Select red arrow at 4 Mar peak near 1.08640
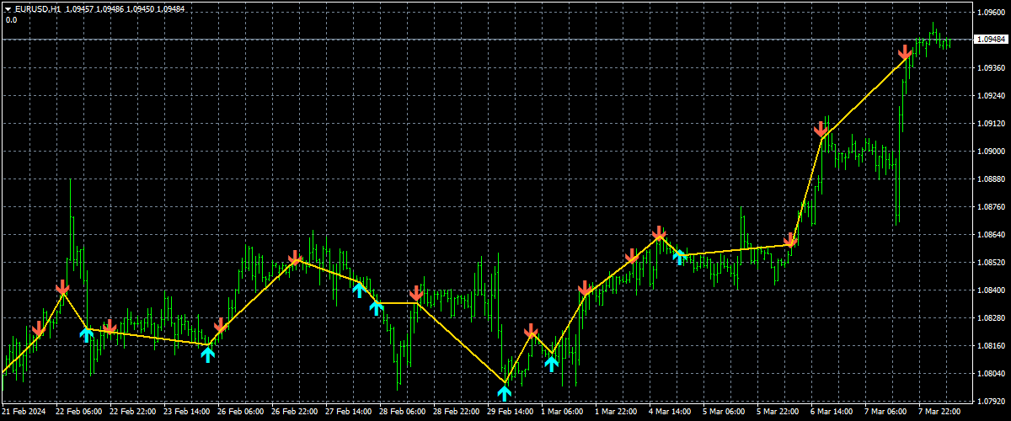1011x421 pixels. tap(659, 233)
